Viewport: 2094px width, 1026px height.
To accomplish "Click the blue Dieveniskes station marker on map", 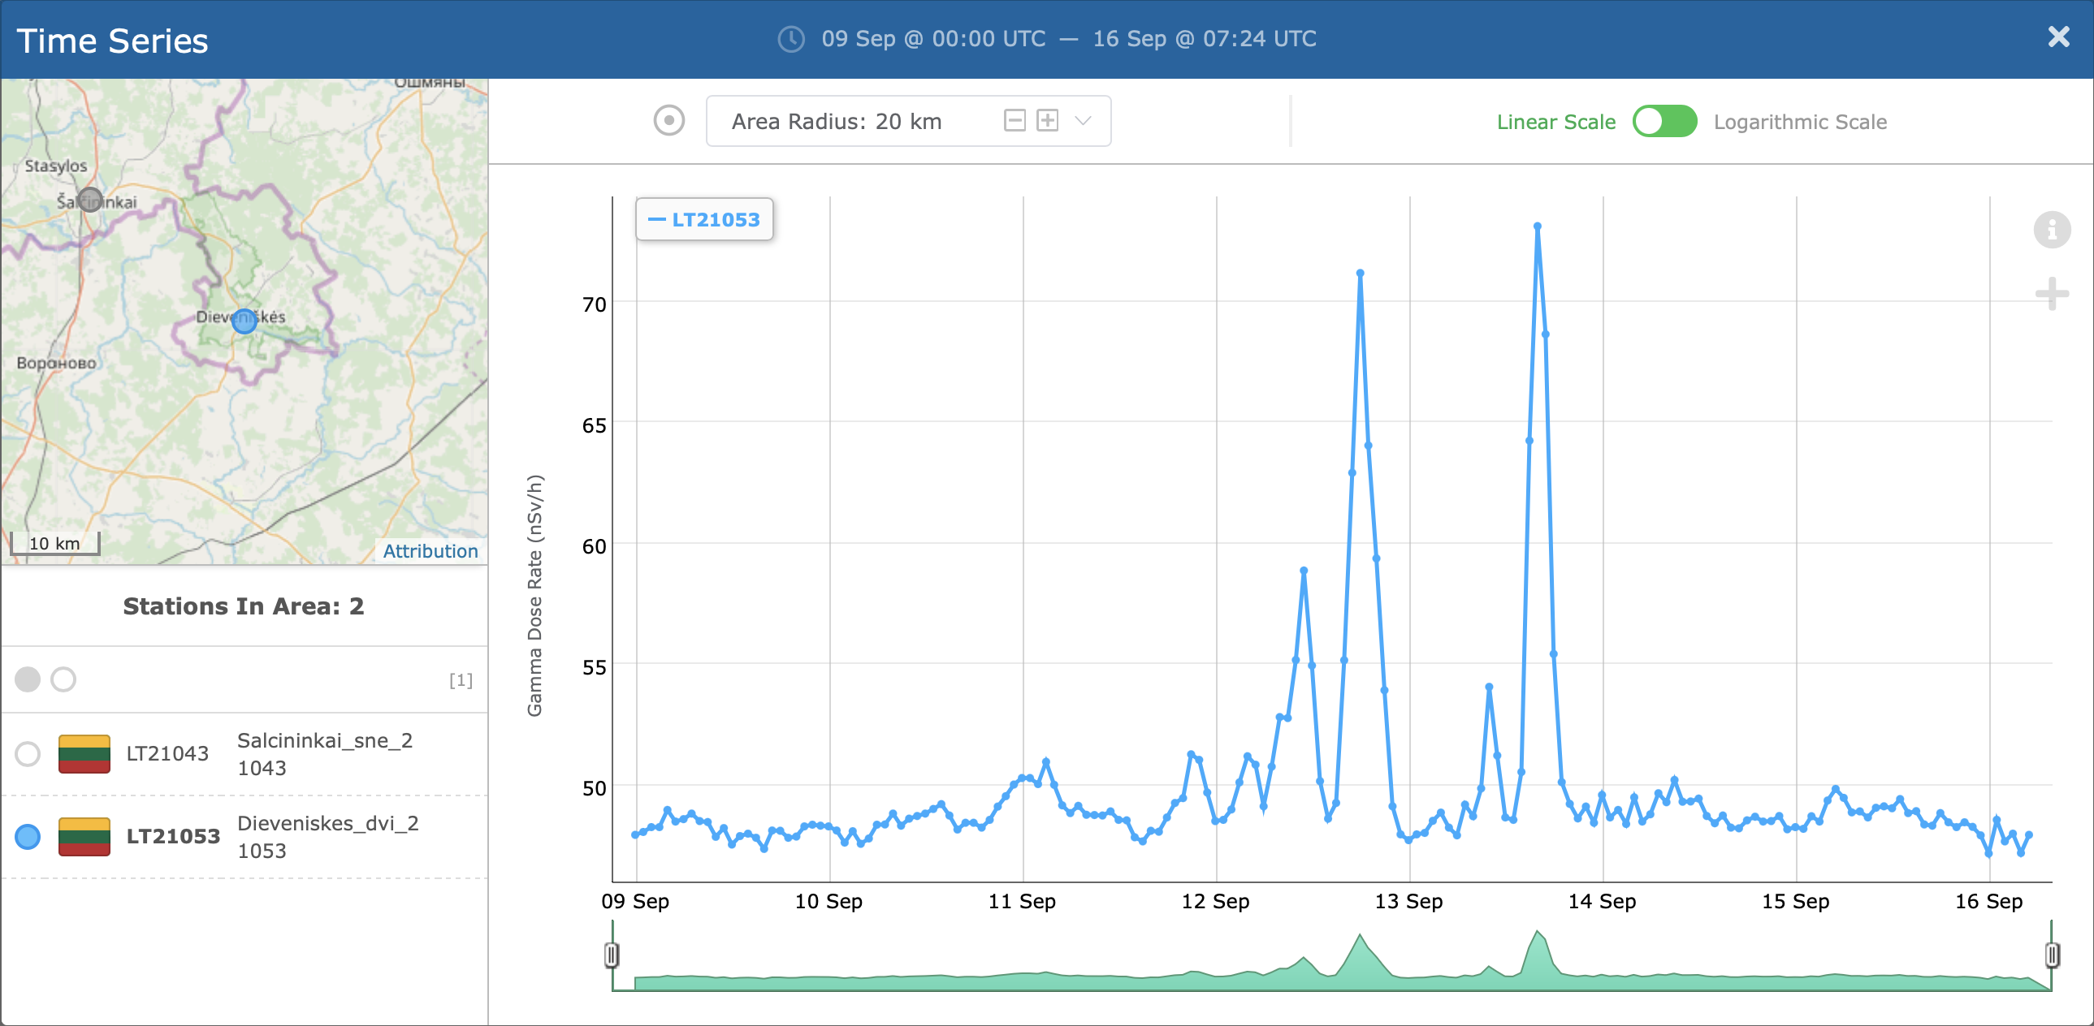I will click(244, 321).
